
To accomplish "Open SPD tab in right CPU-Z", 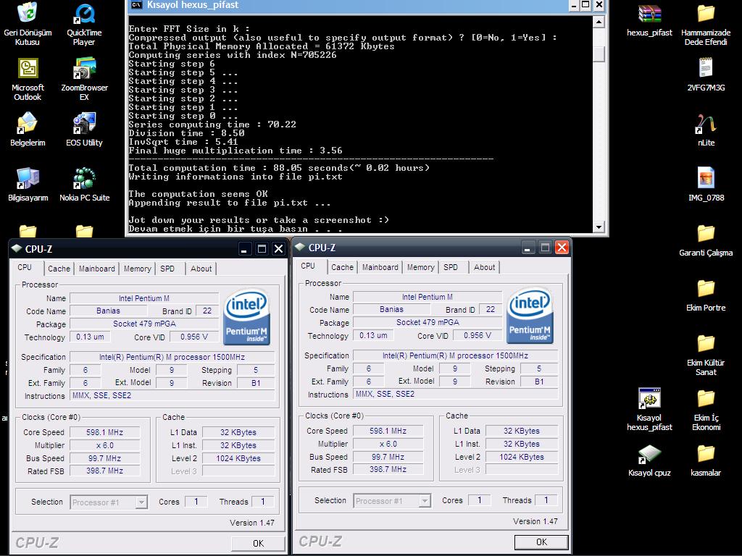I will [x=451, y=267].
